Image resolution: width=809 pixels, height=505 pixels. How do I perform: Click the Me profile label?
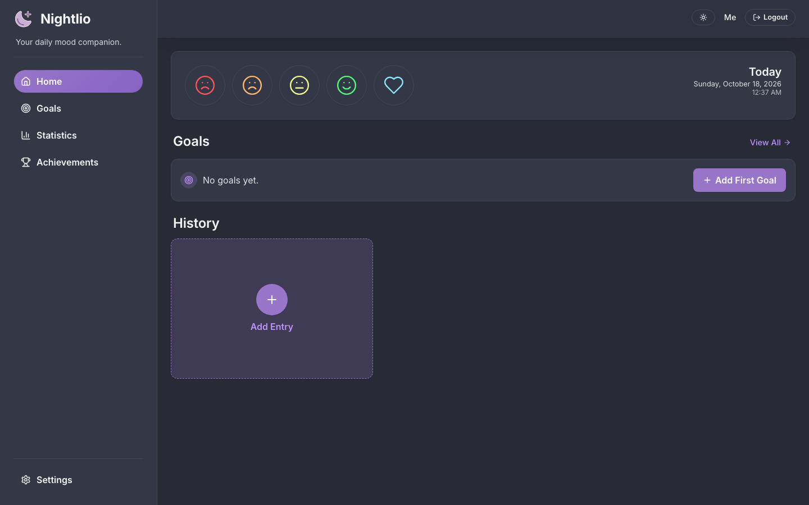[730, 17]
